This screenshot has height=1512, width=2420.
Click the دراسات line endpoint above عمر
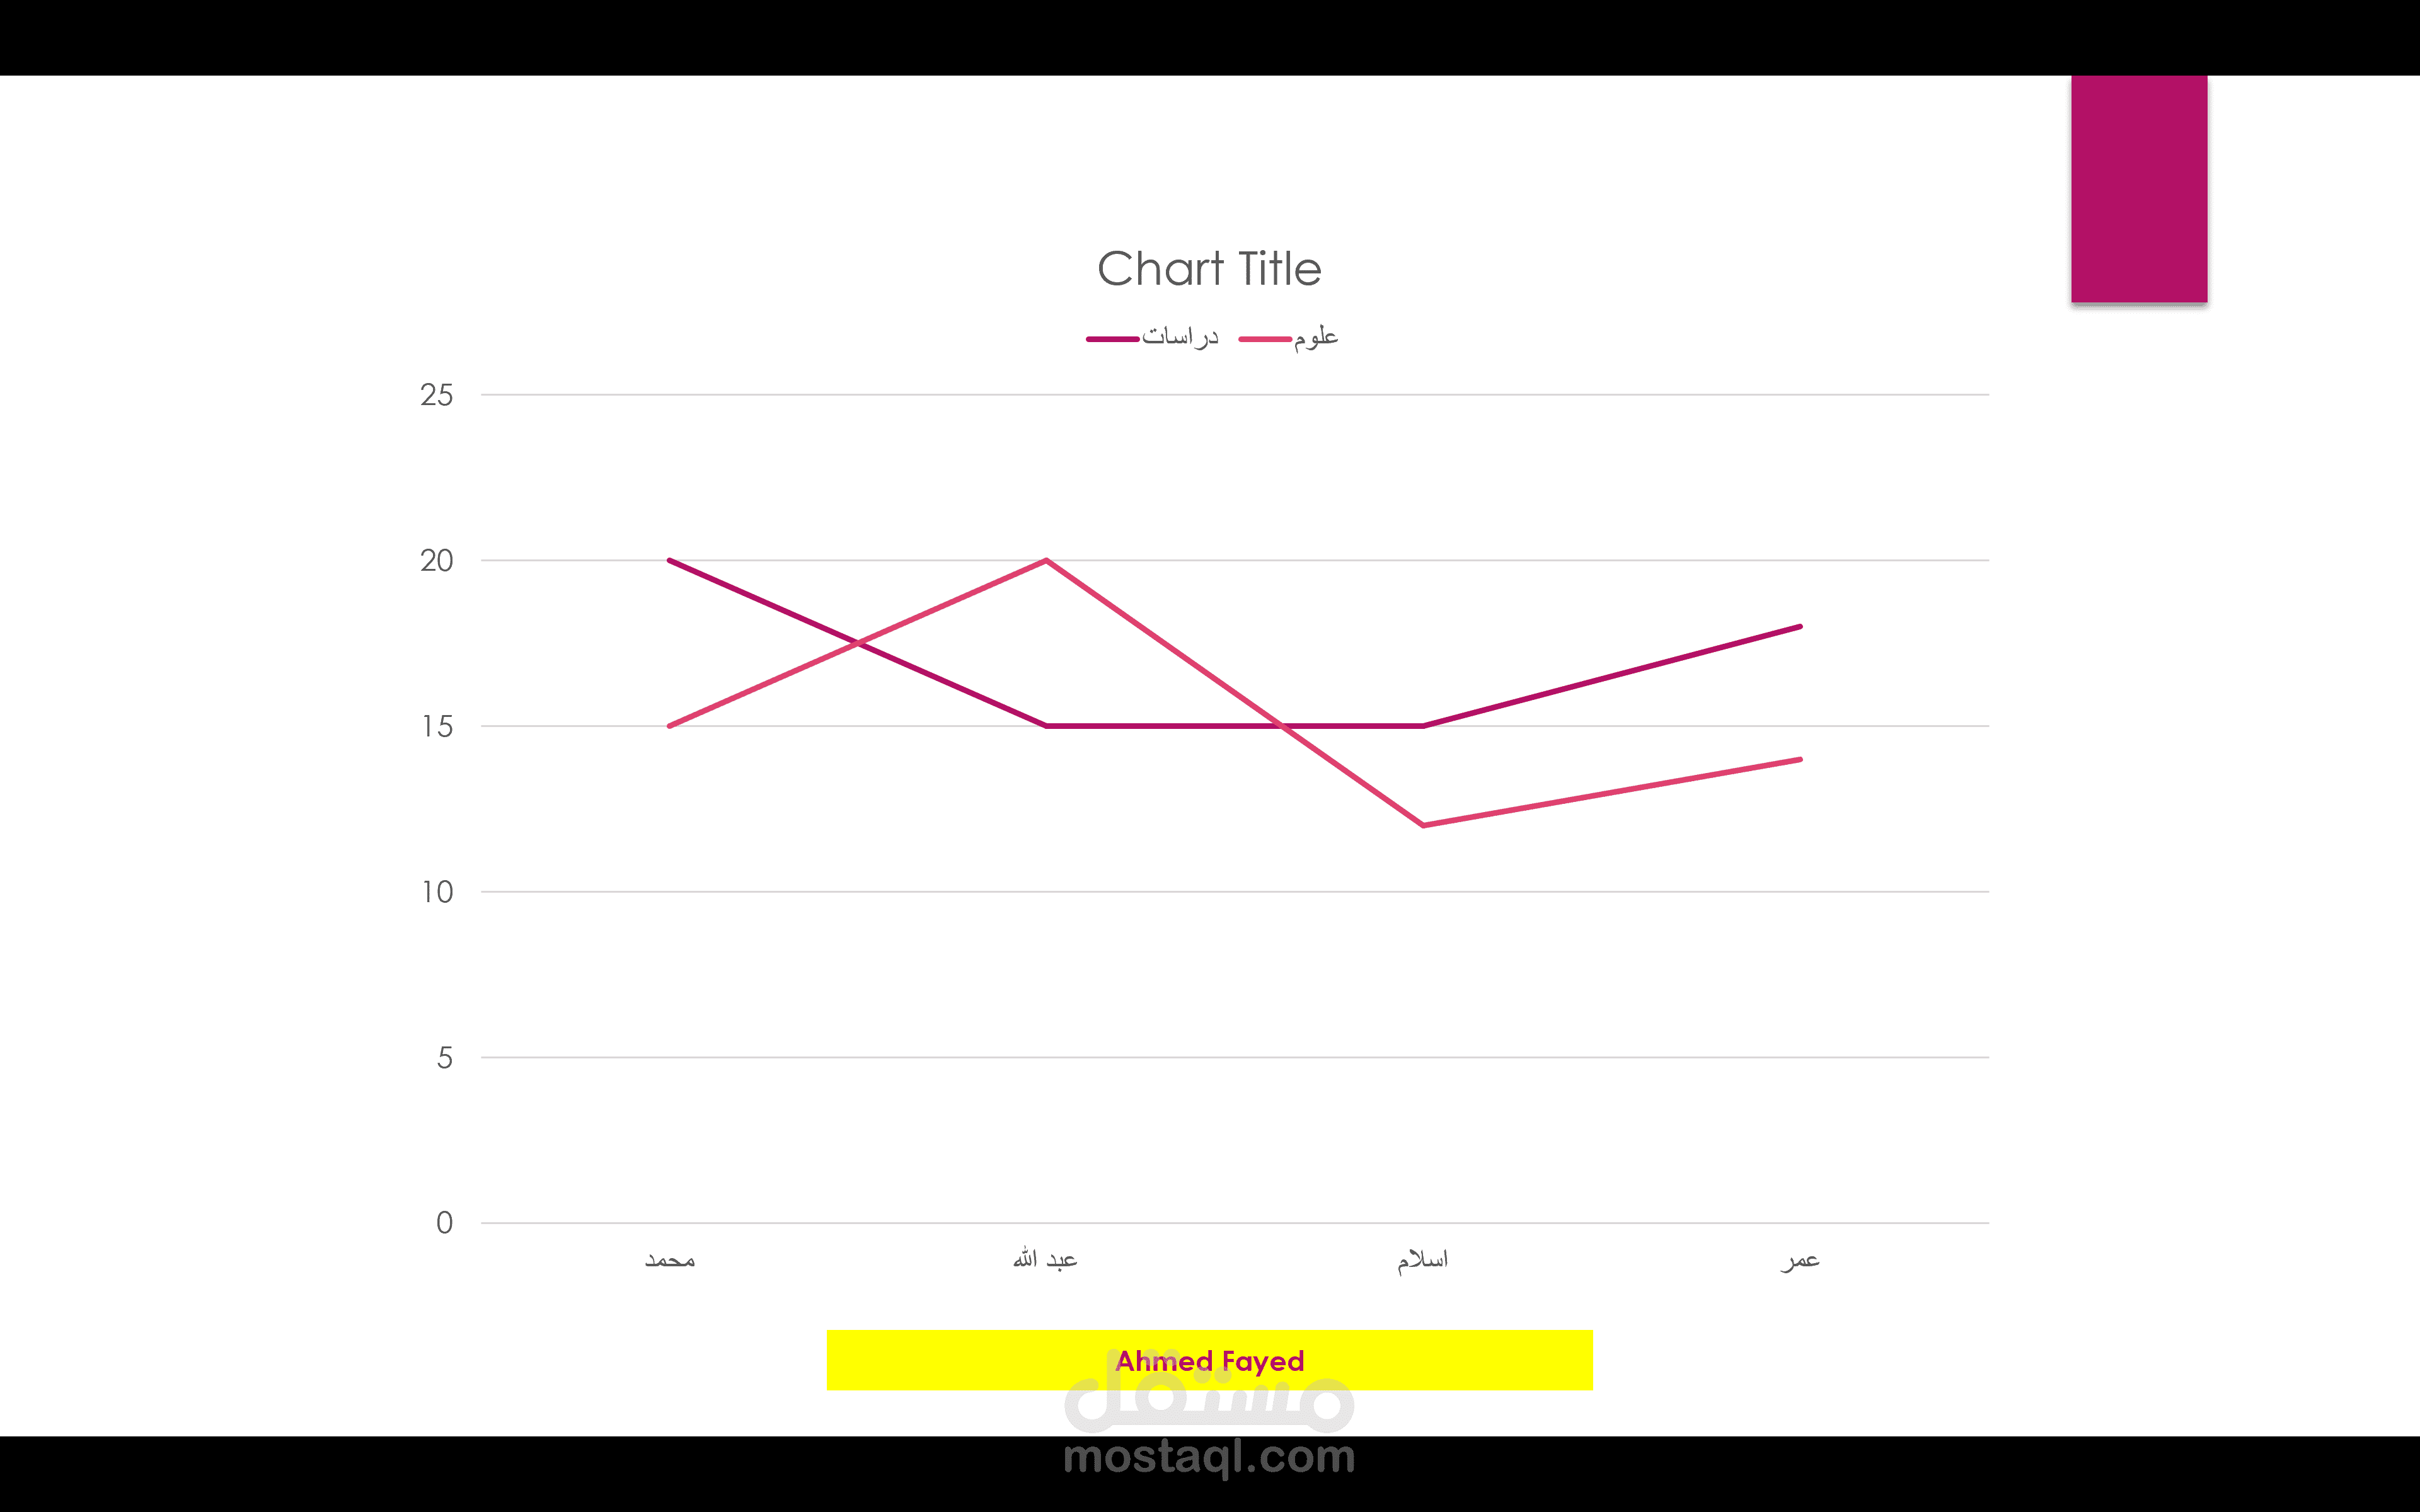point(1799,627)
